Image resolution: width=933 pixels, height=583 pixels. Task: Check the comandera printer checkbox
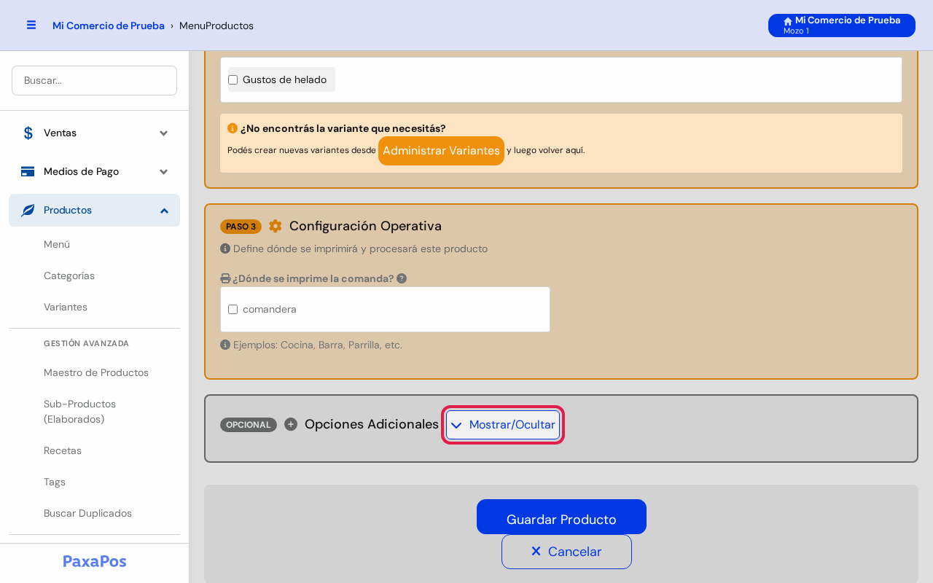tap(233, 309)
